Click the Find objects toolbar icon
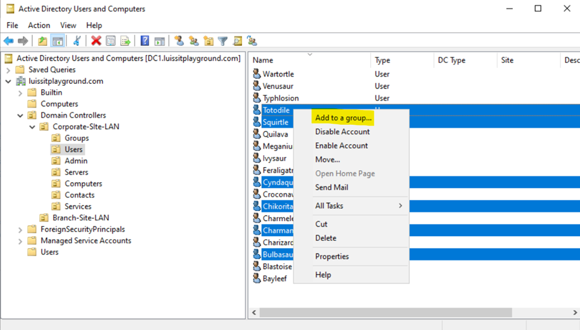The height and width of the screenshot is (330, 580). [x=237, y=41]
